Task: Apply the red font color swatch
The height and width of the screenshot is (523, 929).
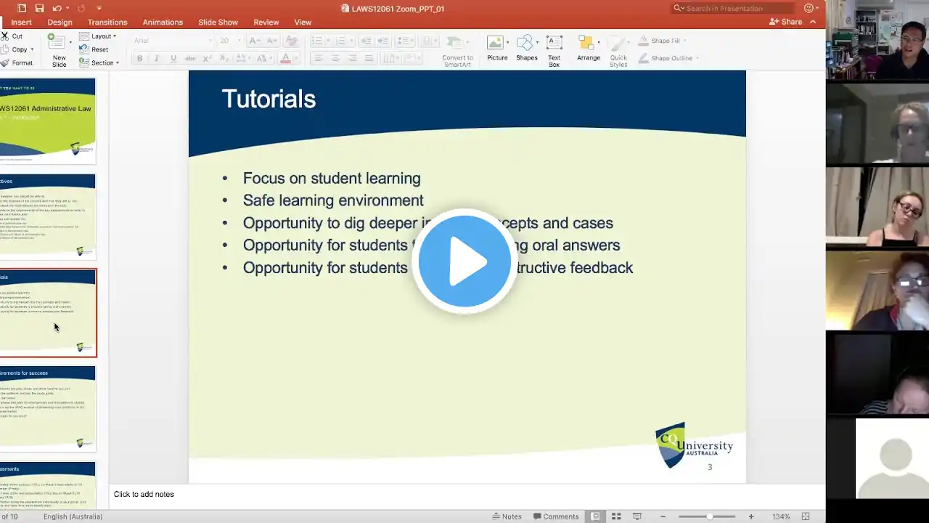Action: click(x=286, y=58)
